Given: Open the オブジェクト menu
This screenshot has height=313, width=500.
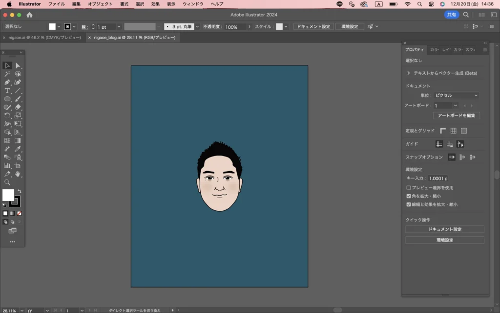Looking at the screenshot, I should pyautogui.click(x=100, y=4).
